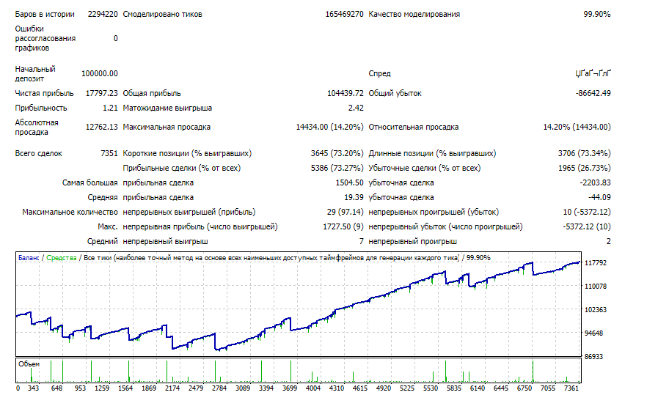Click the 'Общий убыток' value -86642.49

[x=593, y=93]
